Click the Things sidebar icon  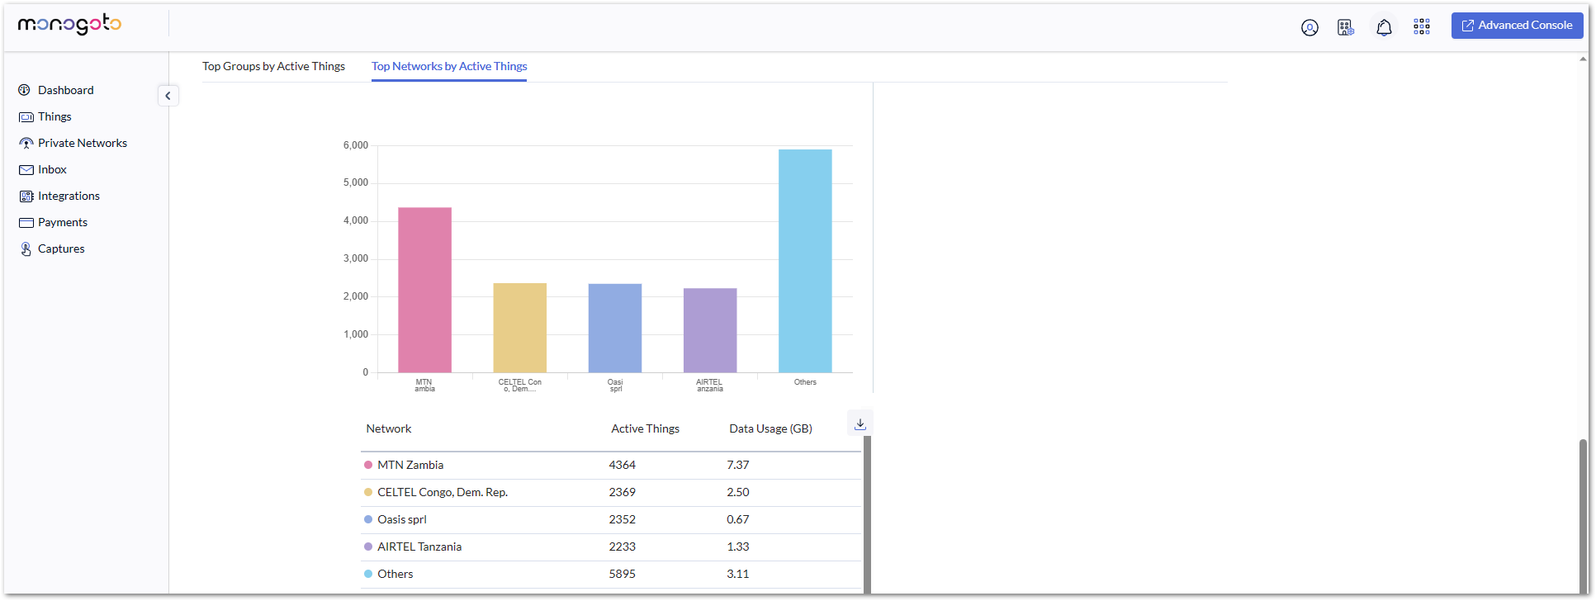tap(26, 117)
